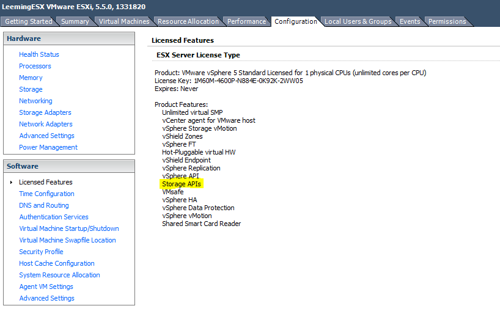Click the 'vSphere Replication' feature text
This screenshot has height=314, width=500.
click(x=191, y=168)
